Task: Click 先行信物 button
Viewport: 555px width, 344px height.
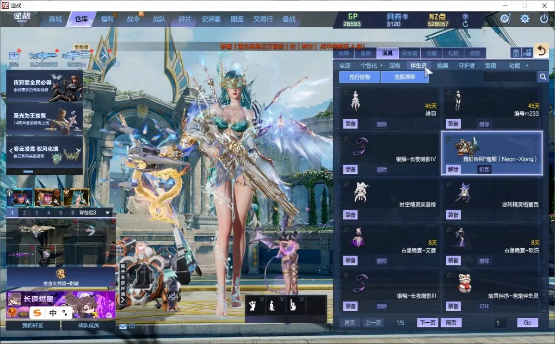Action: 360,77
